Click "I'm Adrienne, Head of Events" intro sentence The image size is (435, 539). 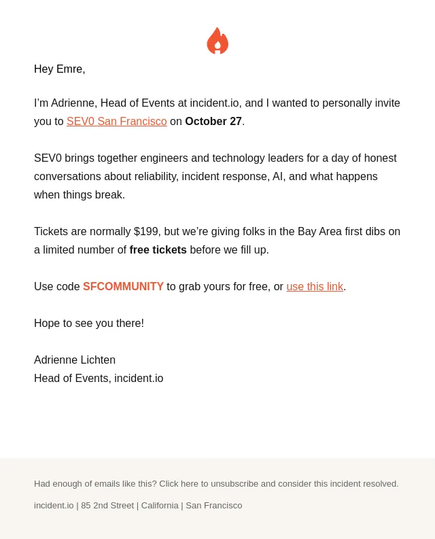(x=217, y=112)
